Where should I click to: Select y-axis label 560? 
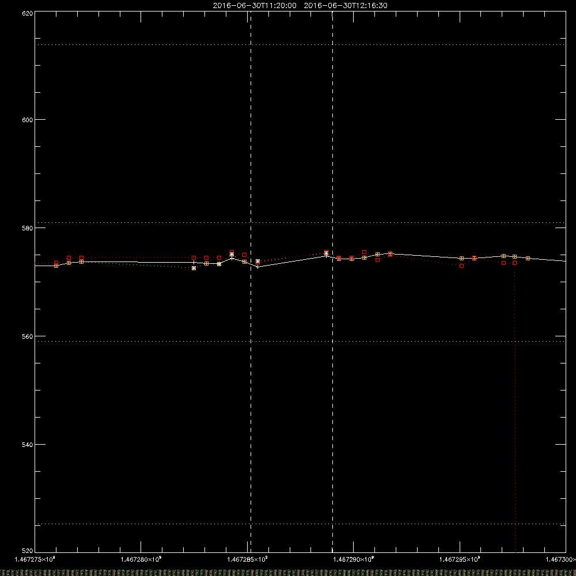coord(28,336)
